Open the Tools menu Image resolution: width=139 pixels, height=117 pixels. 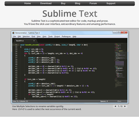[50, 37]
